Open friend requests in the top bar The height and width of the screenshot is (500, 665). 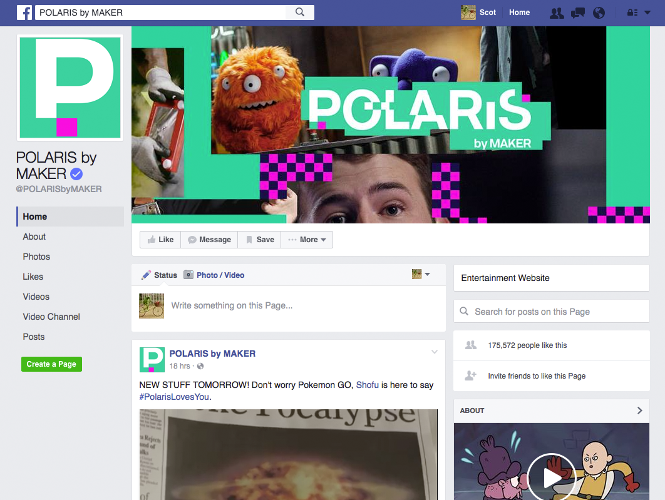(556, 13)
